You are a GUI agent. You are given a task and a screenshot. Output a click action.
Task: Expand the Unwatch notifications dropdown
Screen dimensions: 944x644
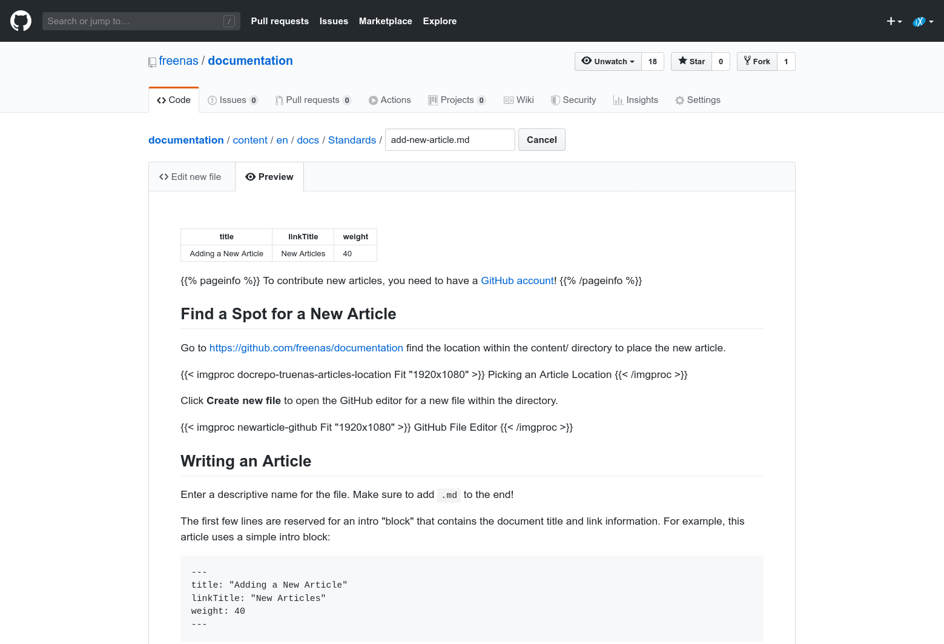(608, 61)
